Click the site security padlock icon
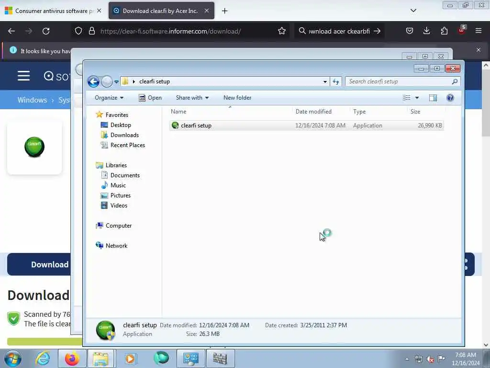Viewport: 490px width, 368px height. pos(91,31)
